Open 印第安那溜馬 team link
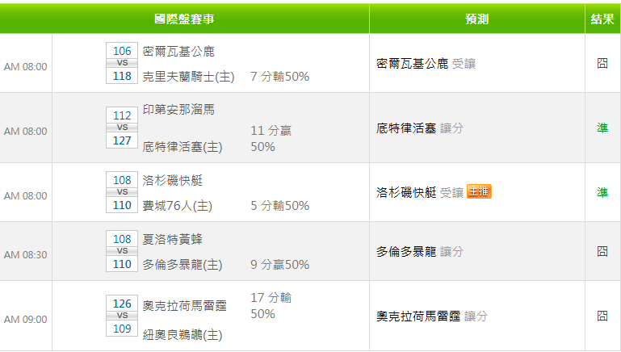The width and height of the screenshot is (621, 352). point(178,109)
